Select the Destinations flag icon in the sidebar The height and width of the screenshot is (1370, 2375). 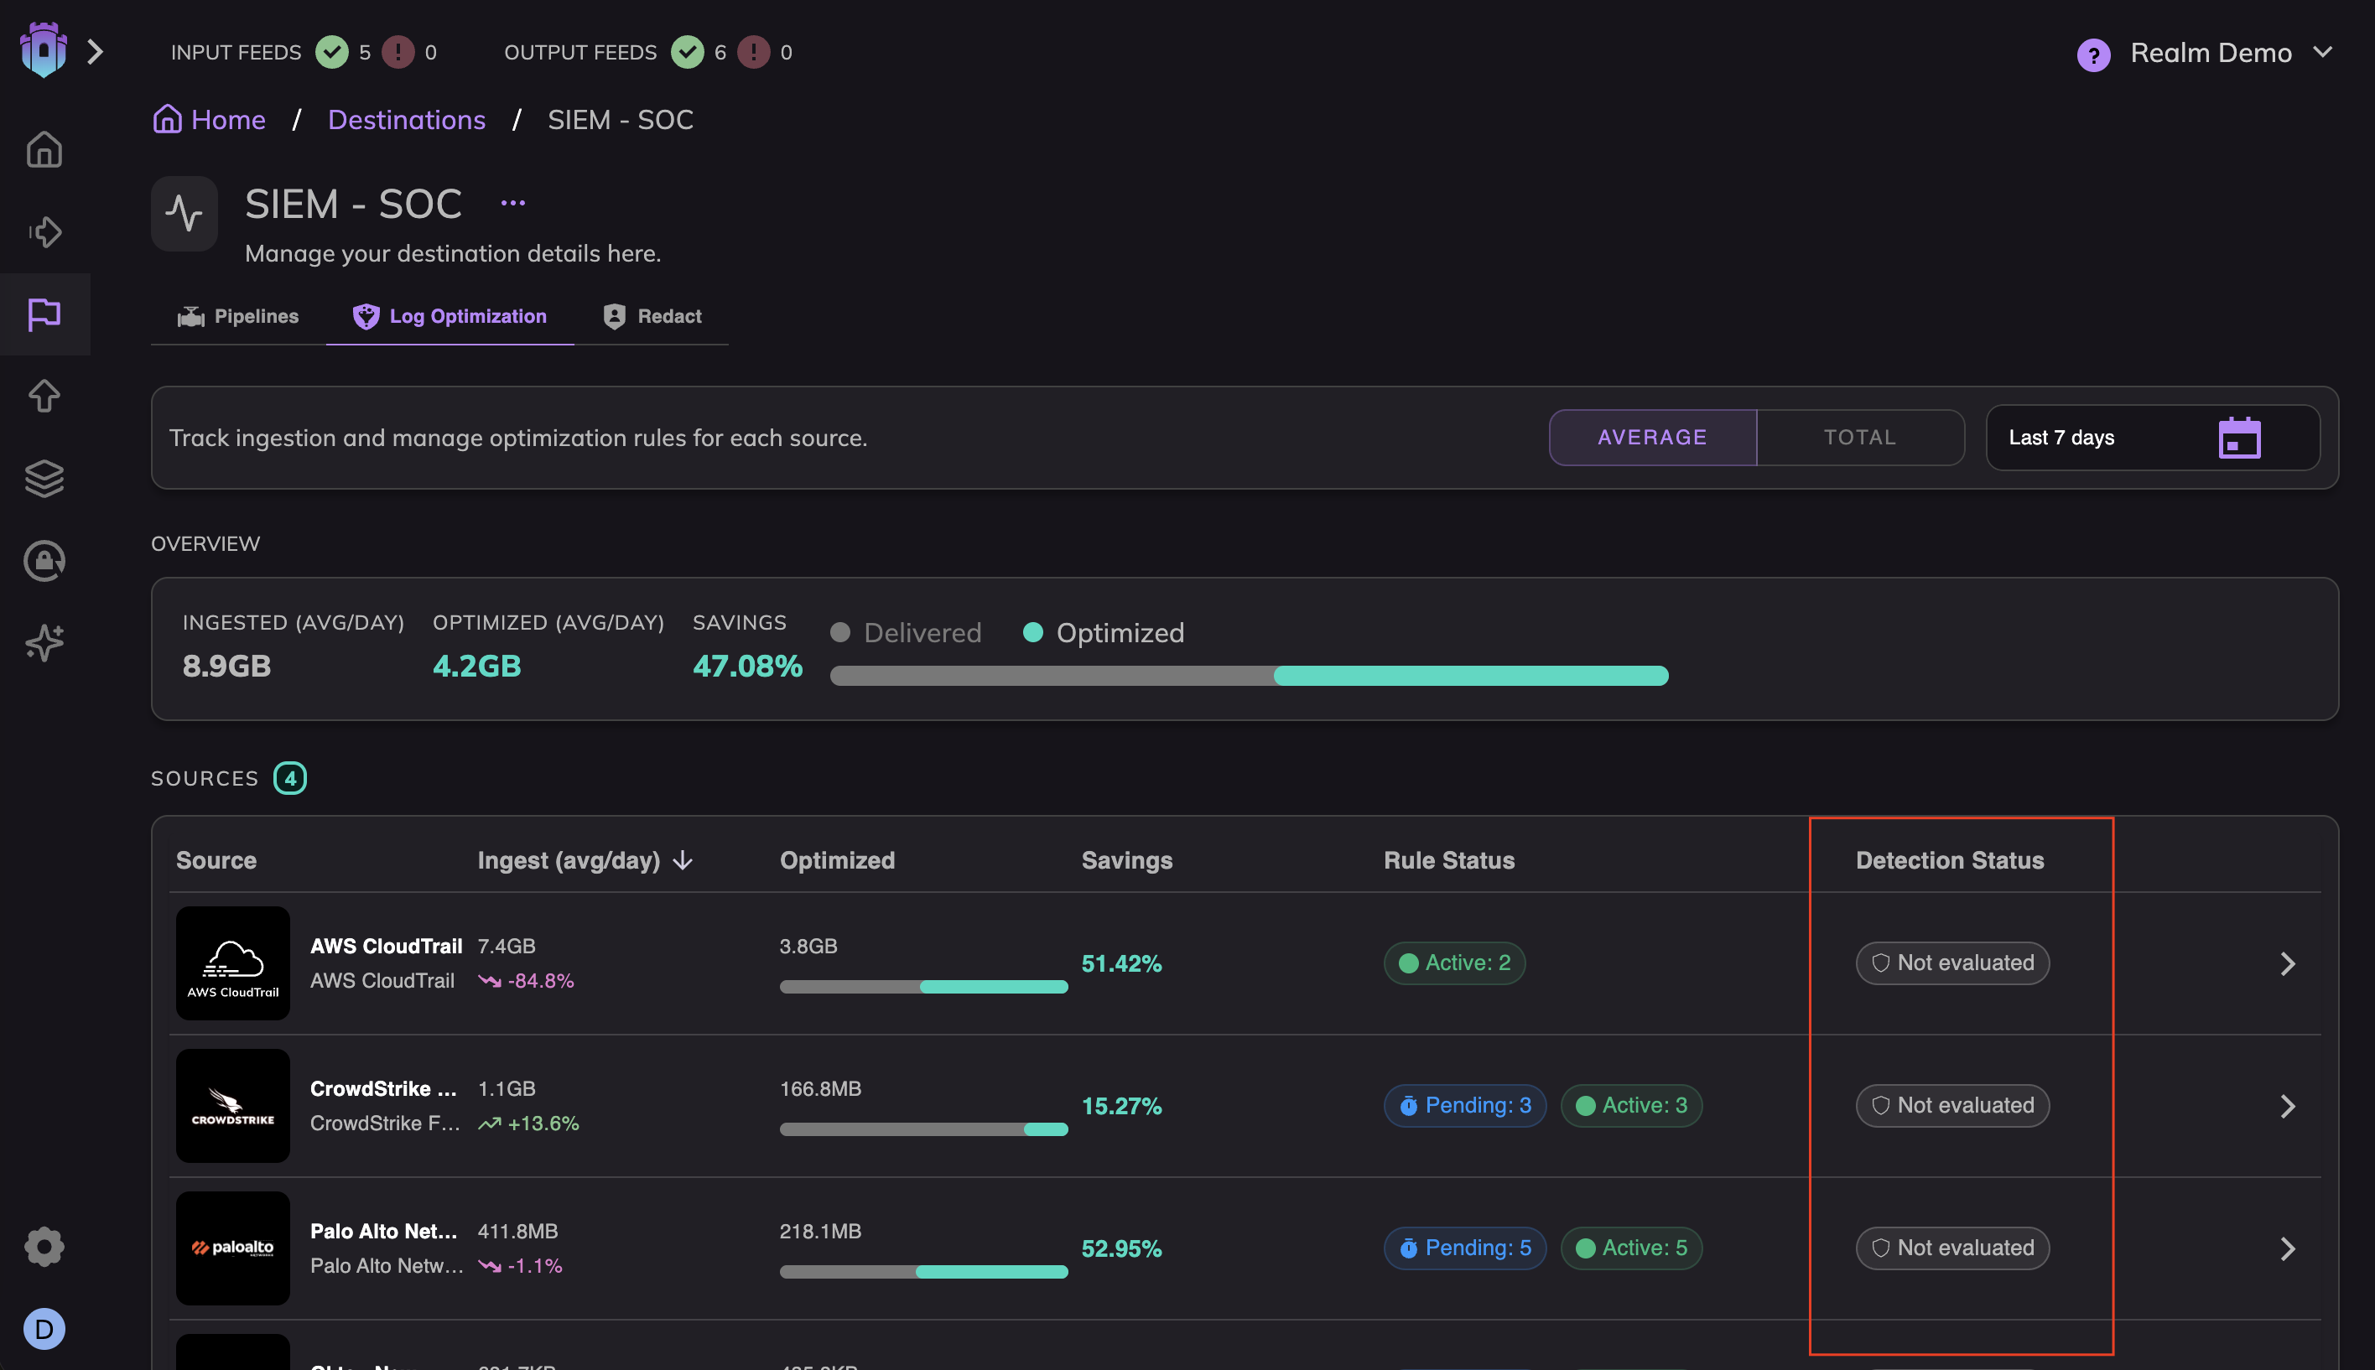click(x=44, y=314)
